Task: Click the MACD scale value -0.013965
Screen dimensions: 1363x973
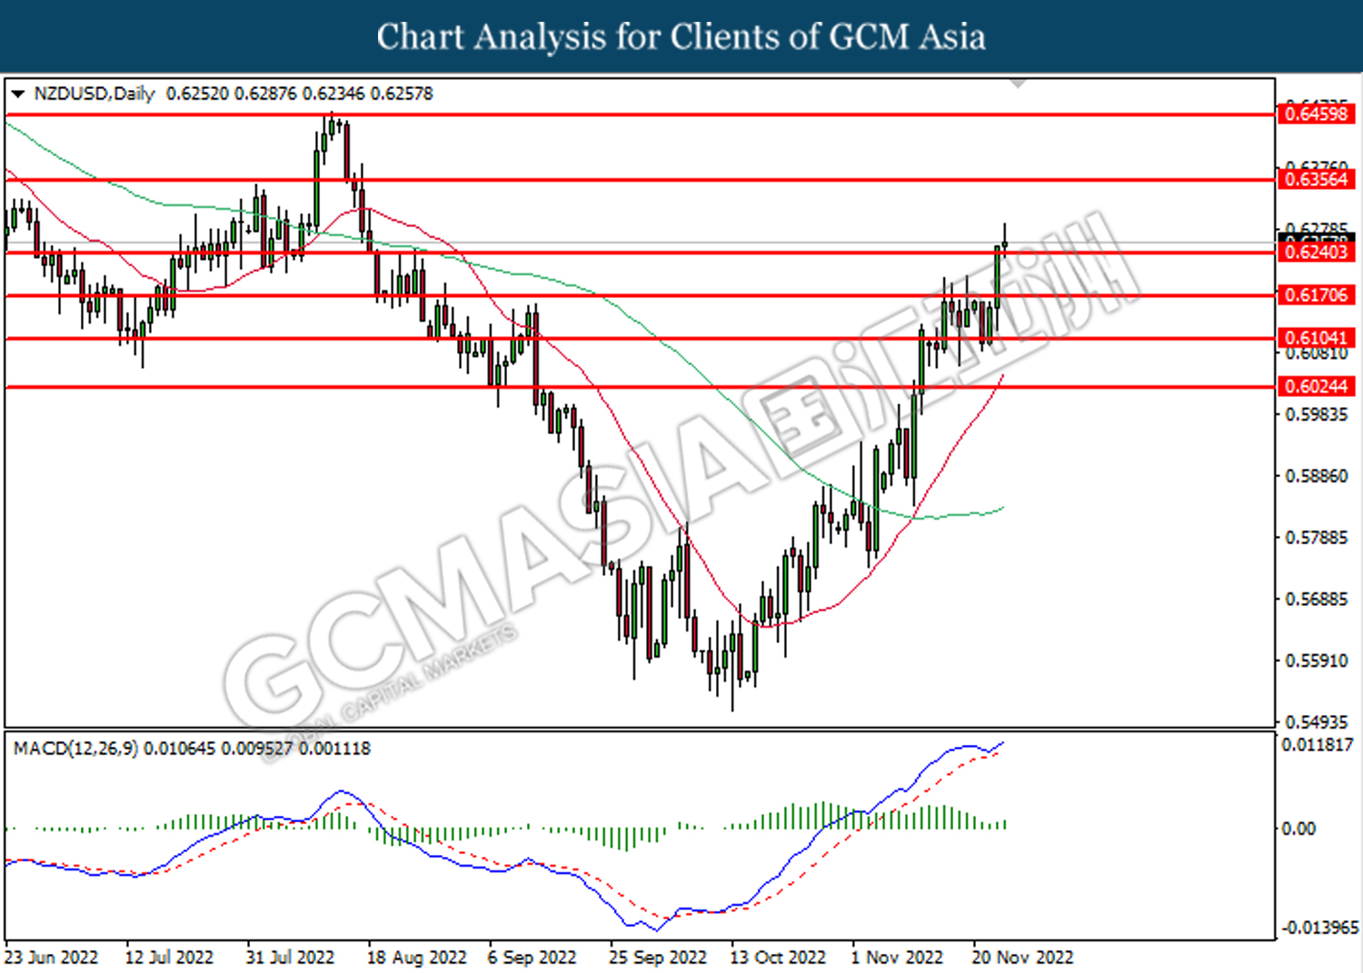Action: click(1320, 928)
